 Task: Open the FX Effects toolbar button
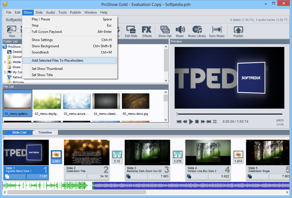tap(147, 31)
